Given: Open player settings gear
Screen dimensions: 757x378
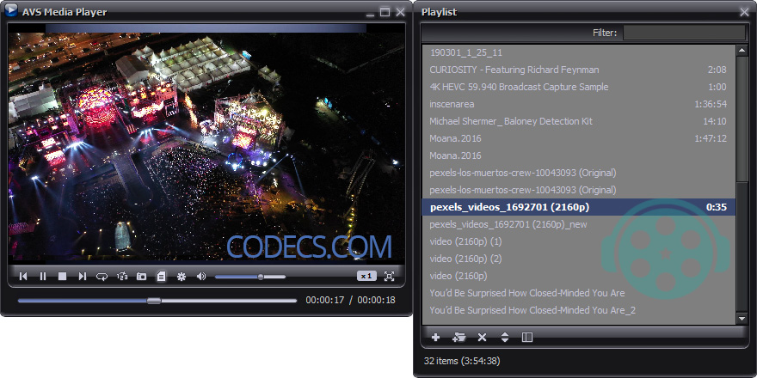Looking at the screenshot, I should 182,277.
